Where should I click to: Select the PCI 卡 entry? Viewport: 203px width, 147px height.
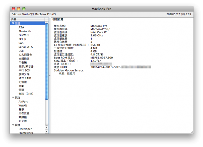[x=22, y=39]
